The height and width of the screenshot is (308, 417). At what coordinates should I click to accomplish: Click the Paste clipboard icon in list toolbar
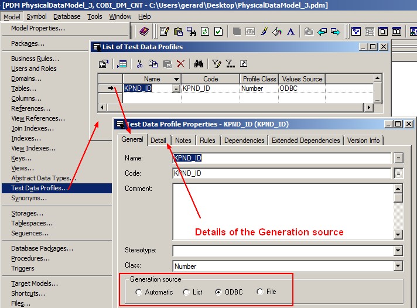[167, 64]
